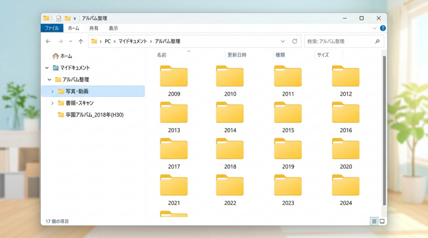
Task: Switch to large icons view layout
Action: coord(382,221)
